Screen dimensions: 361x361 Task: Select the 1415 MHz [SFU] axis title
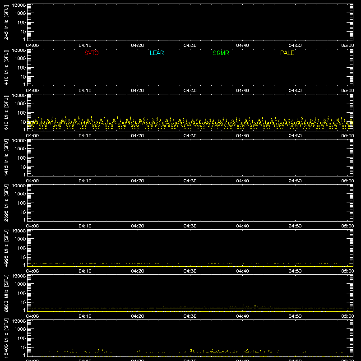(x=6, y=157)
